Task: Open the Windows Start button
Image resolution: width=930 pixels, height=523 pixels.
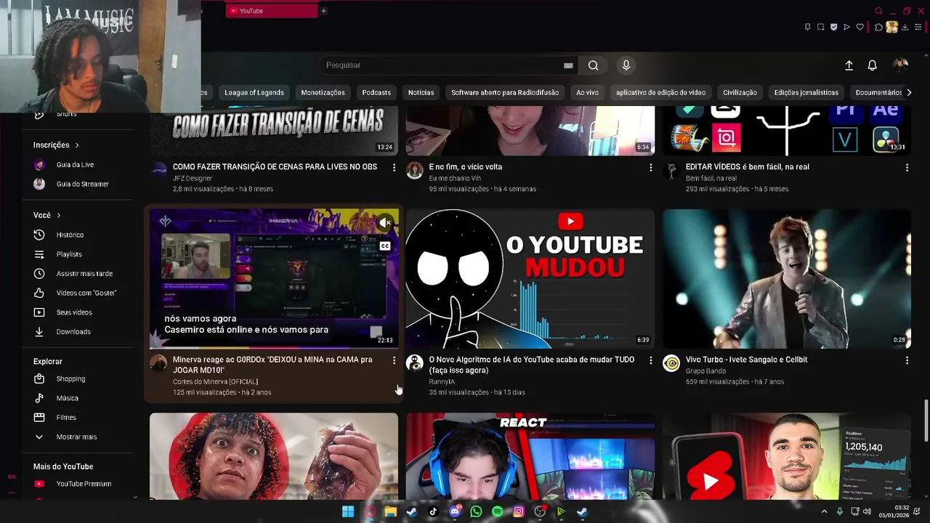Action: coord(348,511)
